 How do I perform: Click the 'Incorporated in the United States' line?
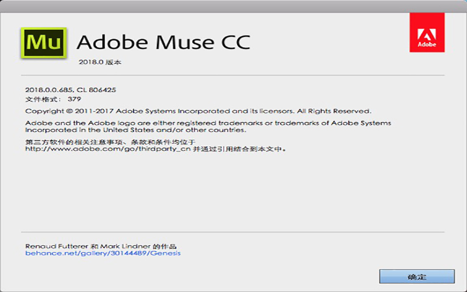[x=135, y=130]
